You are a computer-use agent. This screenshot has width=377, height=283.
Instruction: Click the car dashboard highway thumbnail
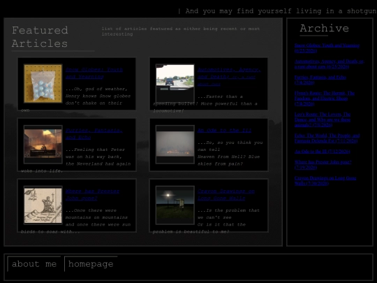click(x=175, y=84)
